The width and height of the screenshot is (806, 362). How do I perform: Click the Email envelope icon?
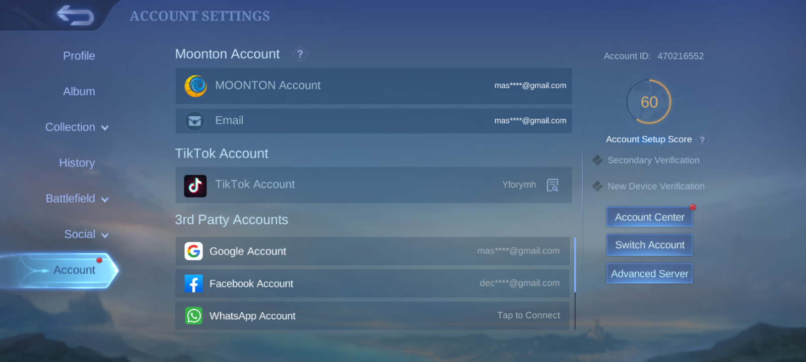click(195, 121)
